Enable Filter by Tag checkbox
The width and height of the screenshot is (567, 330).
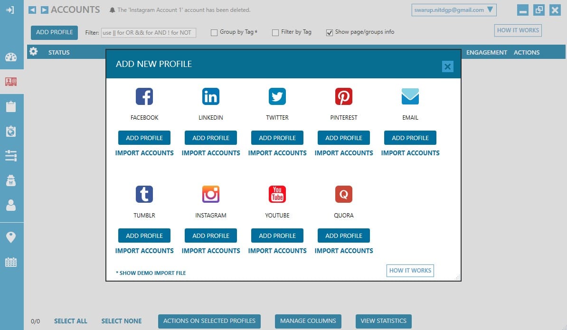point(275,33)
